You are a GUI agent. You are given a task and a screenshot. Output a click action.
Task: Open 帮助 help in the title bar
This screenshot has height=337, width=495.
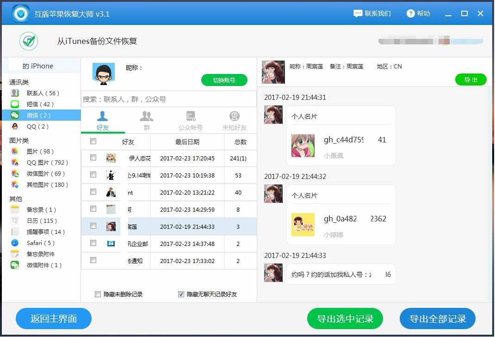coord(411,13)
